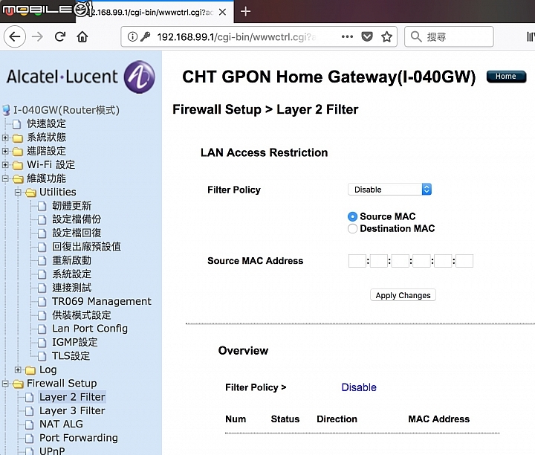535x455 pixels.
Task: Click the MAC Address column header
Action: 439,419
